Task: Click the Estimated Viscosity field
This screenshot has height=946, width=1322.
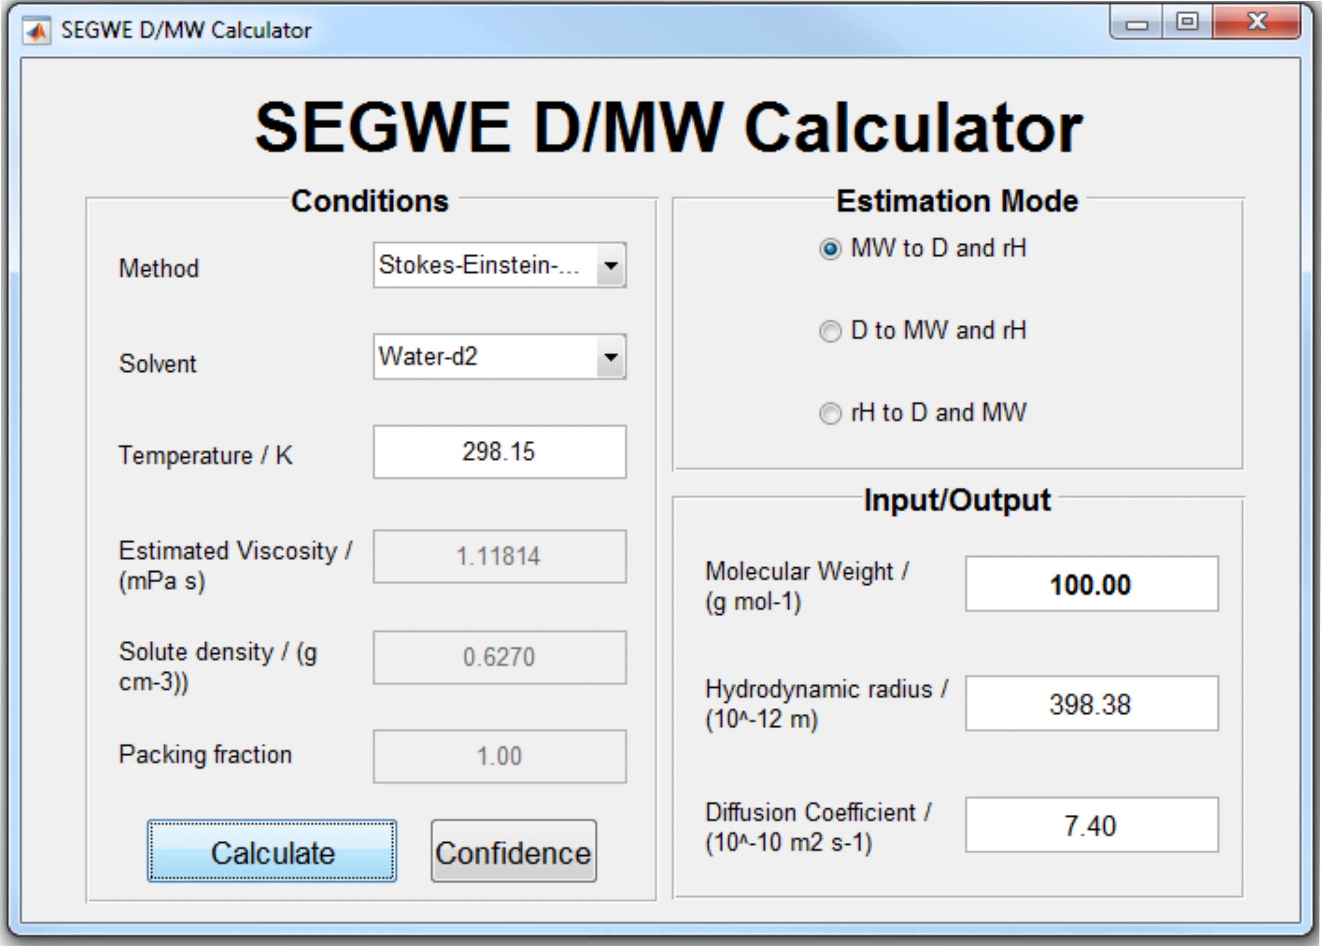Action: (x=499, y=556)
